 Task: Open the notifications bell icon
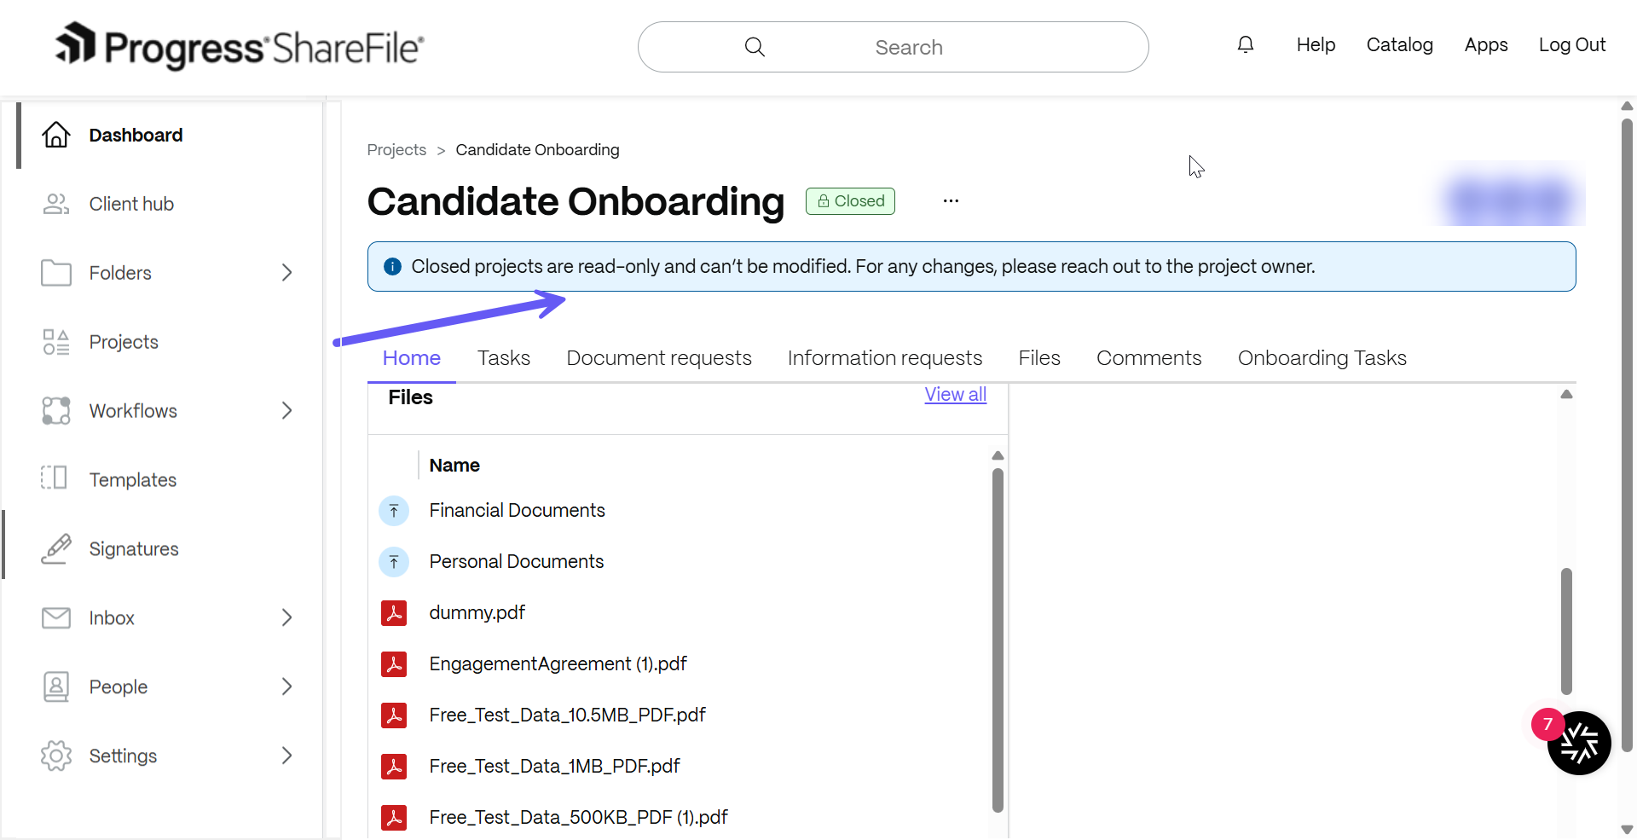(1246, 44)
